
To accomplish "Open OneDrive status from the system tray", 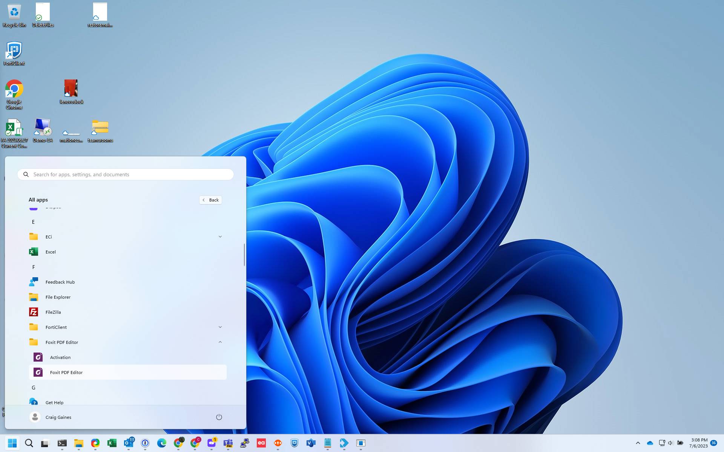I will coord(650,443).
